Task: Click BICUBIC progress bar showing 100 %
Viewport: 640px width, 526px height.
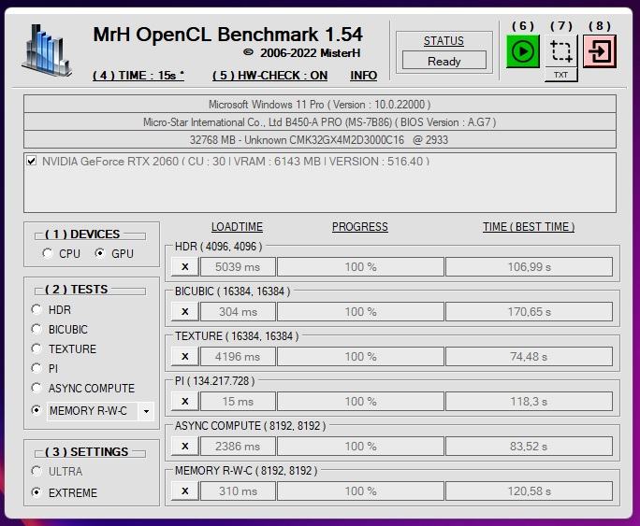Action: [360, 312]
